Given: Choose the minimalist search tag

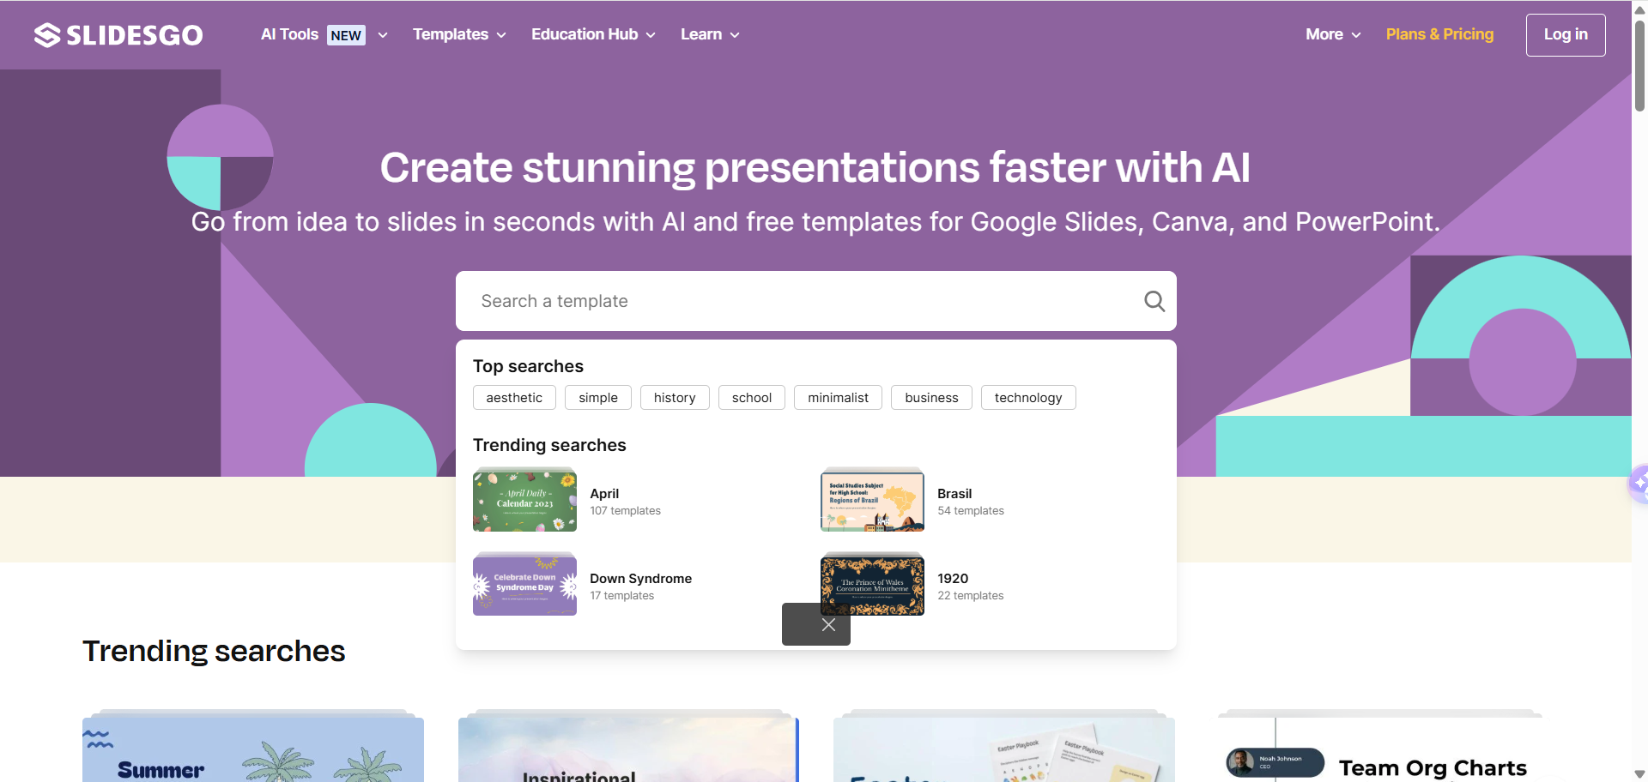Looking at the screenshot, I should [x=838, y=398].
